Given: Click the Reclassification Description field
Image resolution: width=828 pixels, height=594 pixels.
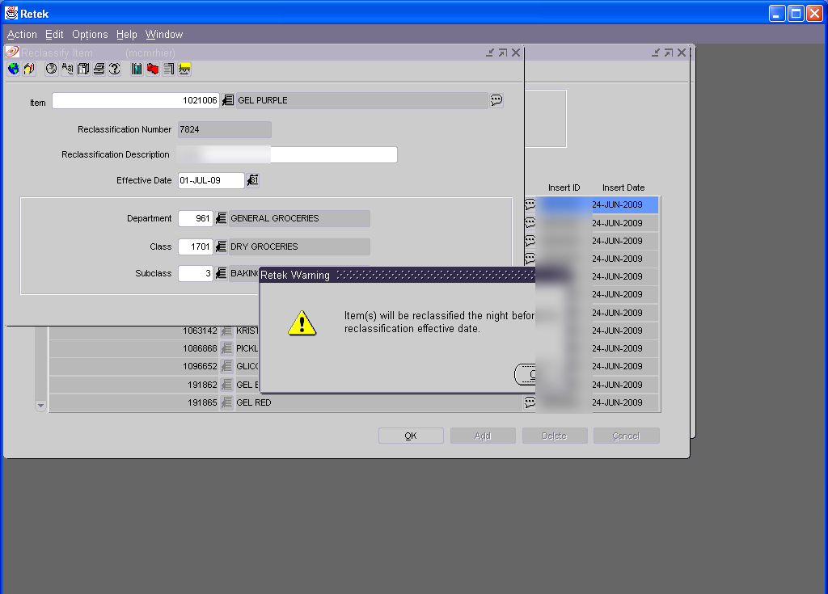Looking at the screenshot, I should (x=287, y=154).
